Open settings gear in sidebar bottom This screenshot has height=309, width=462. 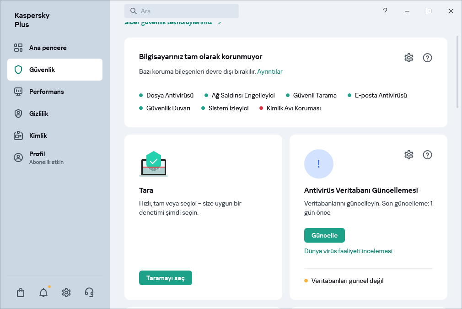click(x=66, y=293)
